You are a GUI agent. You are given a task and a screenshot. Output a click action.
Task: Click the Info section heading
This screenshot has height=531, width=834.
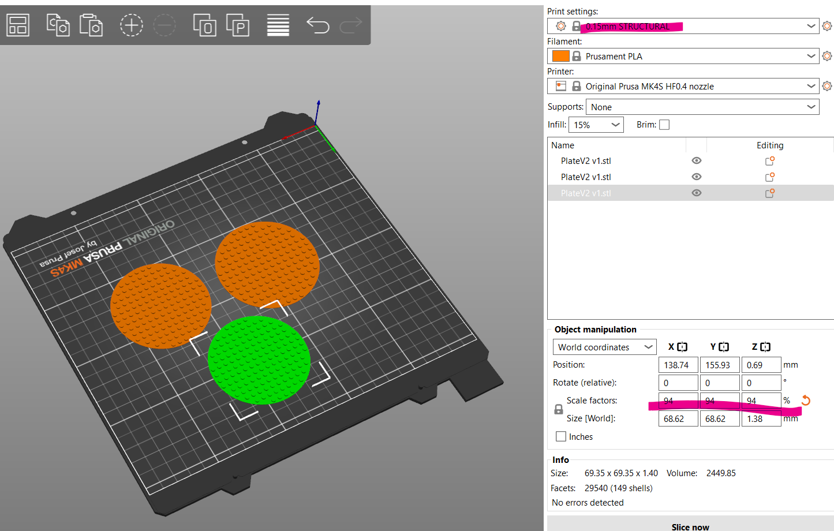tap(560, 460)
